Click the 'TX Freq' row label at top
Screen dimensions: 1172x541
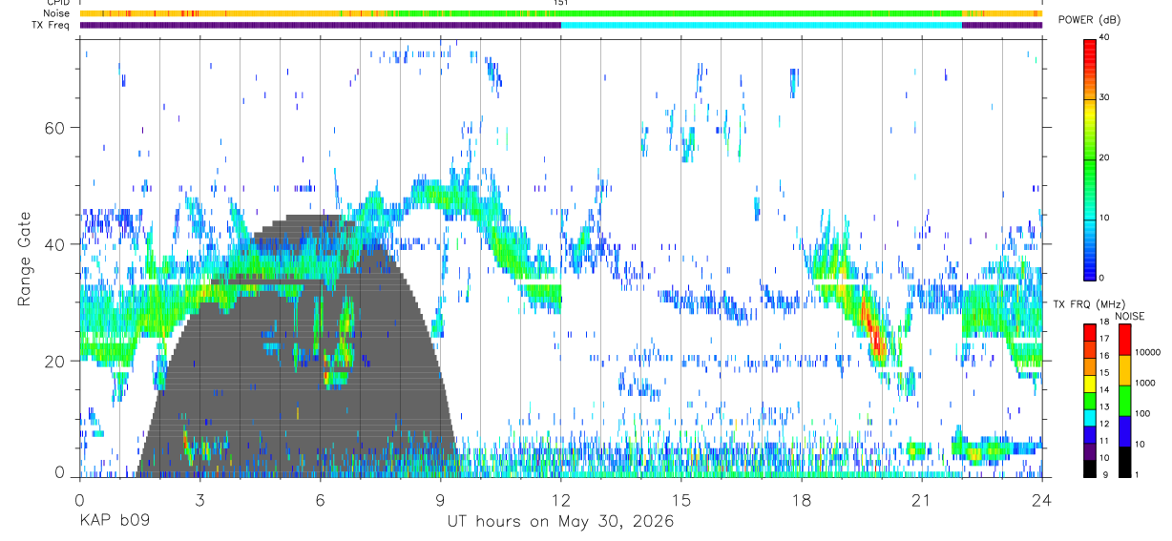[52, 25]
